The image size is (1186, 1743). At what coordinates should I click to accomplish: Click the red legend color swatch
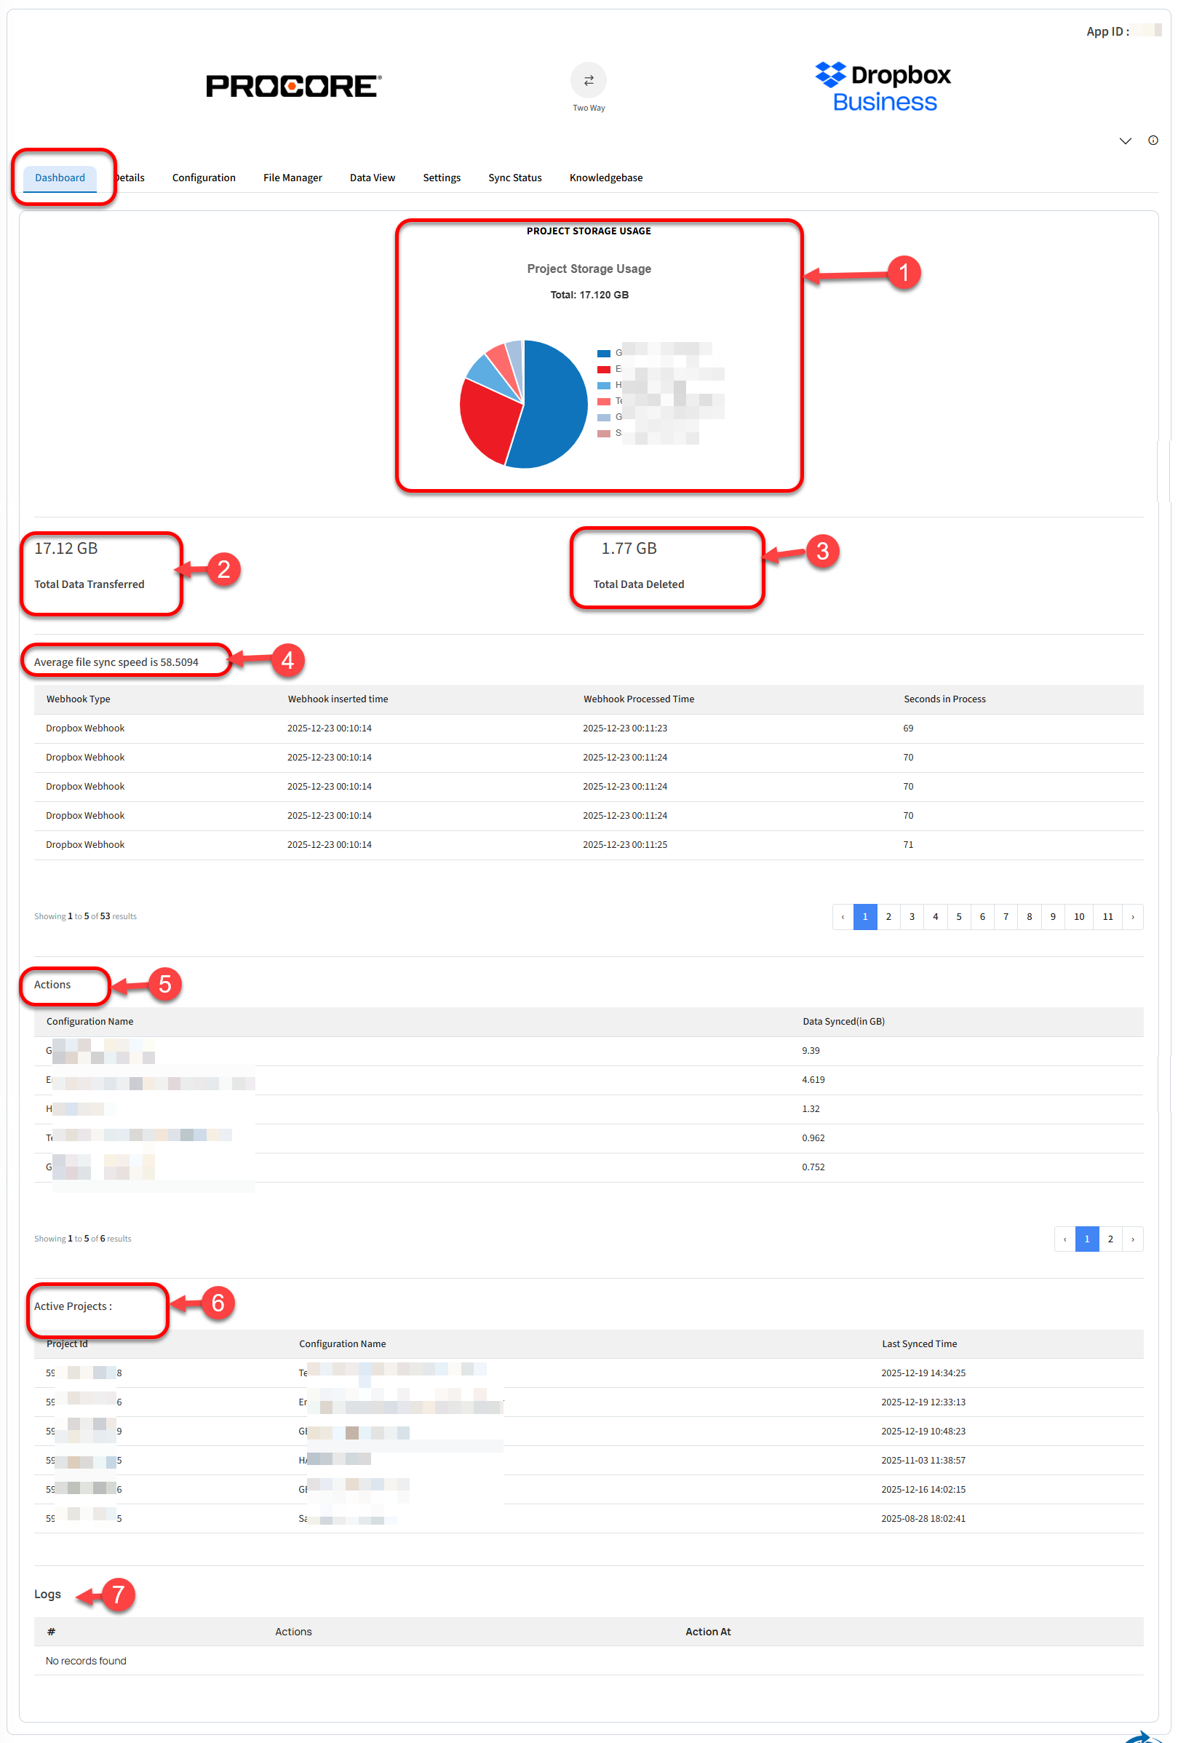tap(603, 369)
